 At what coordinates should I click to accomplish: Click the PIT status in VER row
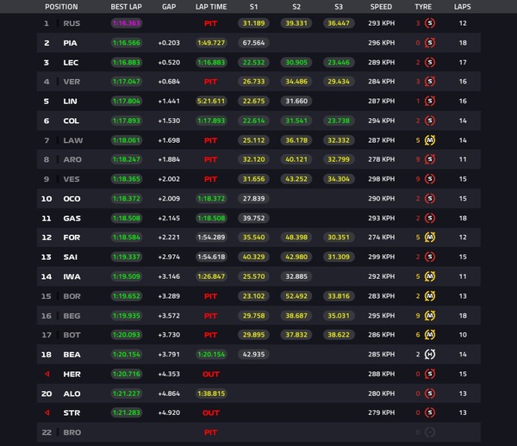click(211, 82)
